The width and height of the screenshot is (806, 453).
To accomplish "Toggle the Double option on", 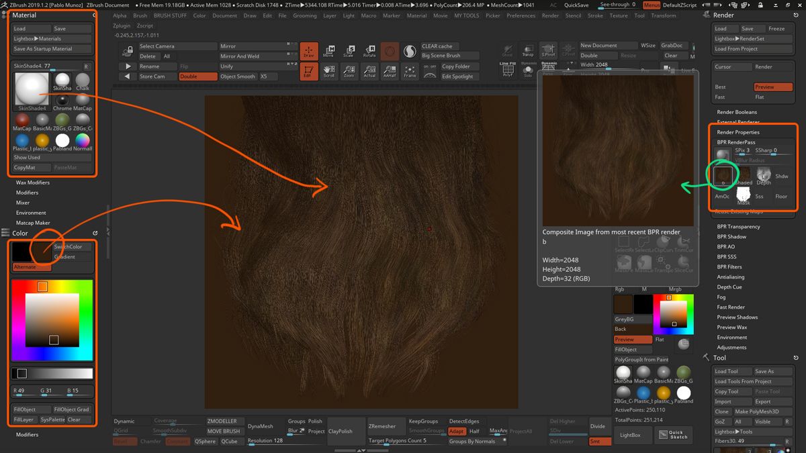I will click(x=198, y=77).
